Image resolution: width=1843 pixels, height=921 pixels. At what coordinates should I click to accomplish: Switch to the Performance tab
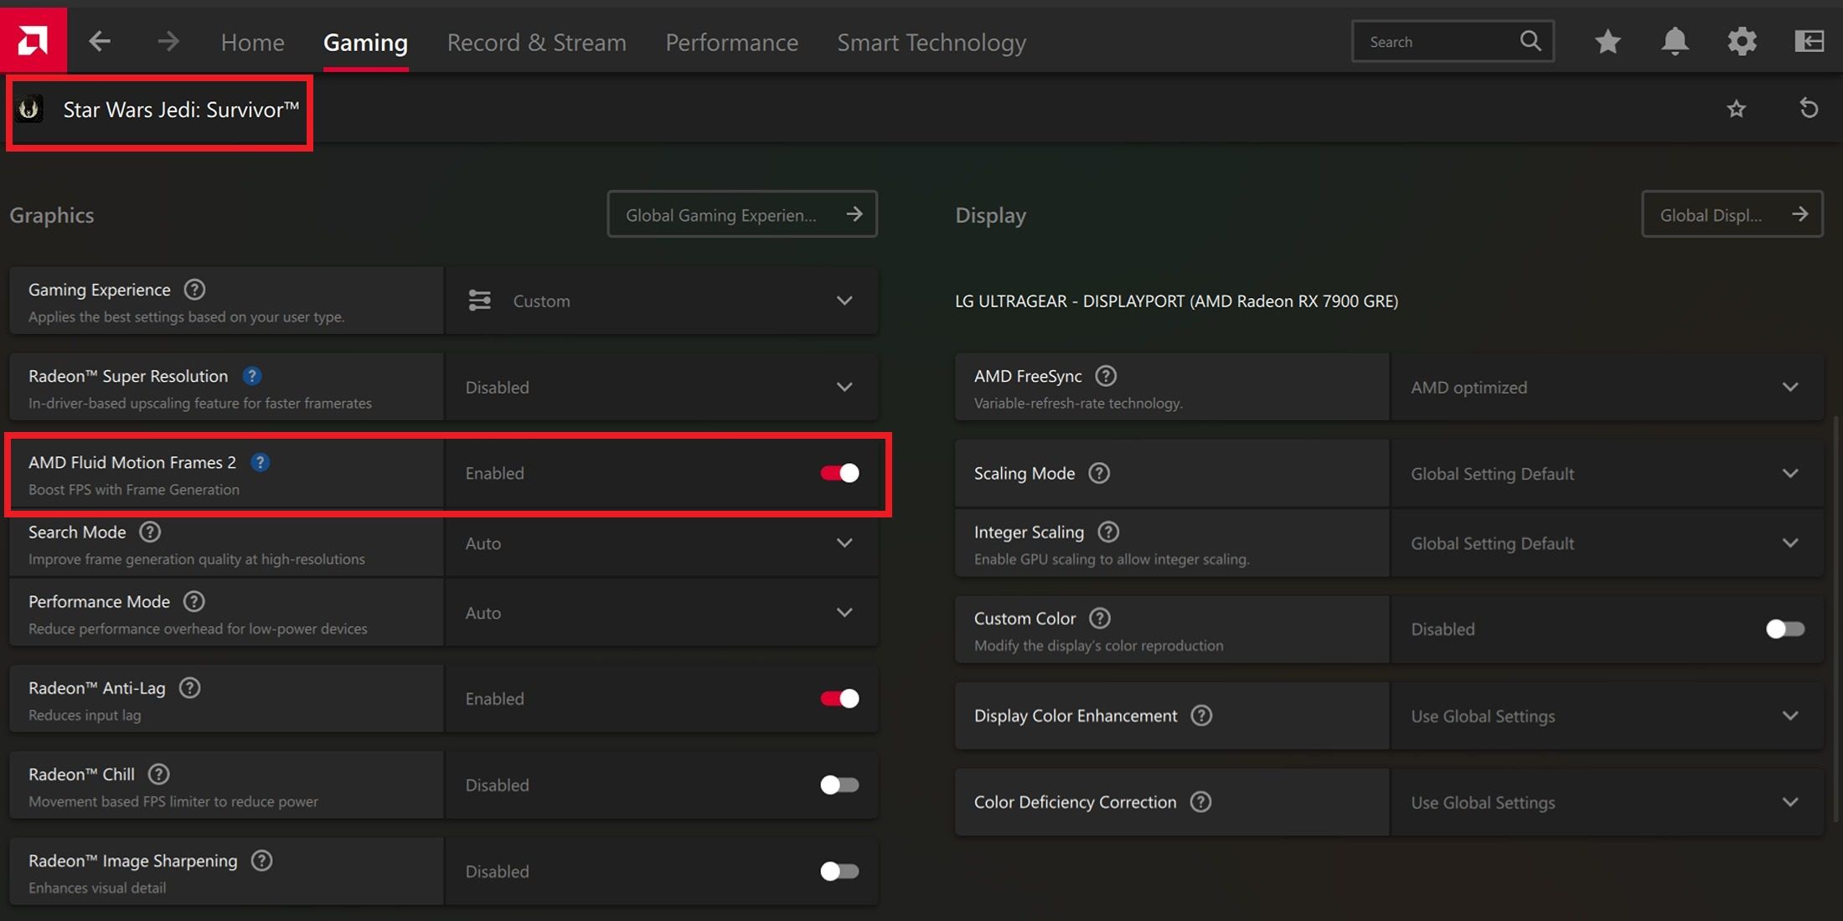[x=731, y=42]
